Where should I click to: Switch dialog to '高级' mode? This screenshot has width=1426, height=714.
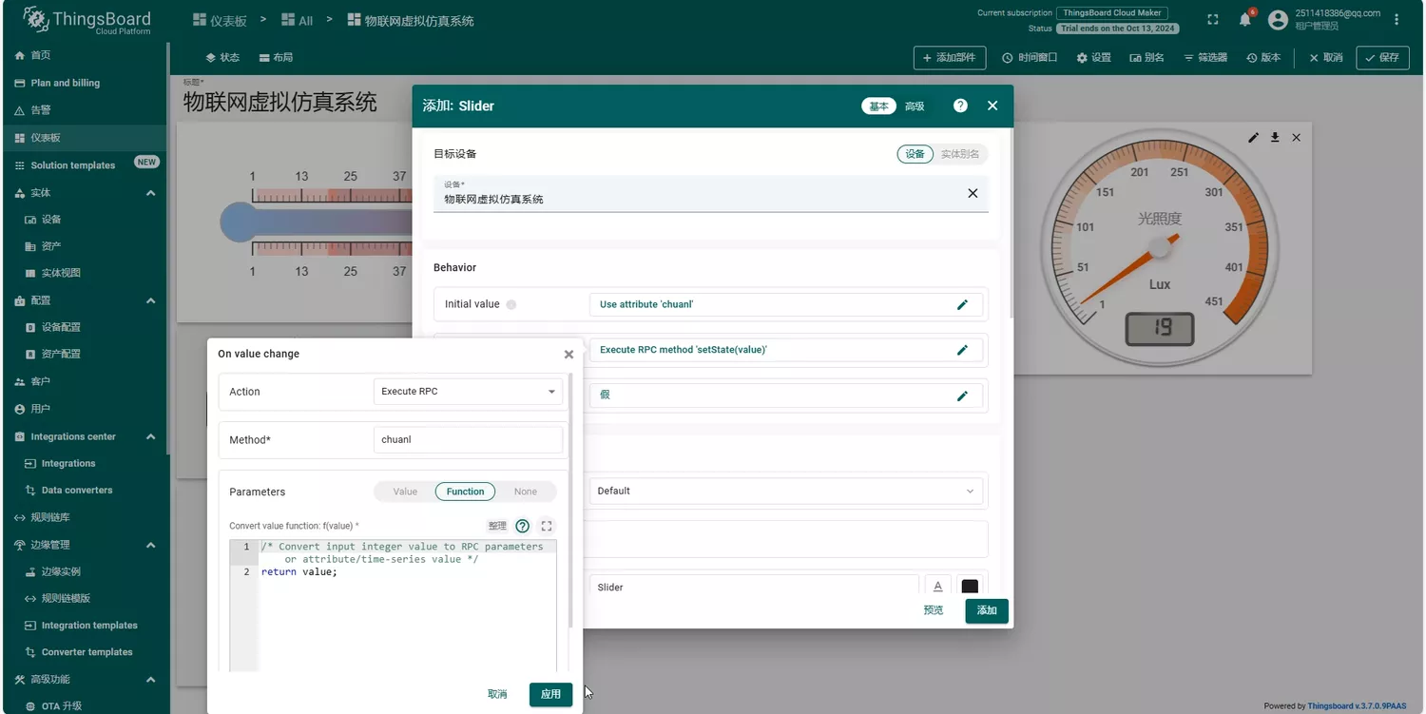click(915, 106)
